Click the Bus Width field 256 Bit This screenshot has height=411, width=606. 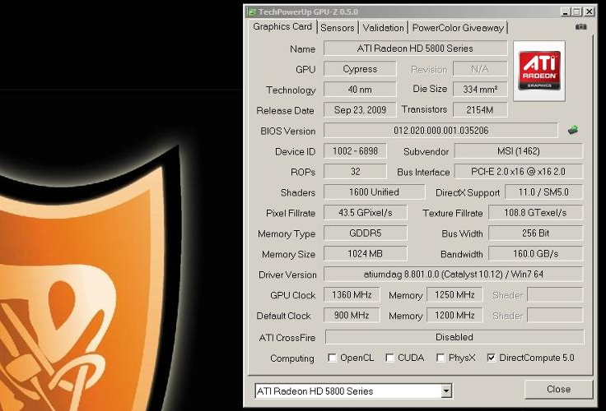coord(535,233)
